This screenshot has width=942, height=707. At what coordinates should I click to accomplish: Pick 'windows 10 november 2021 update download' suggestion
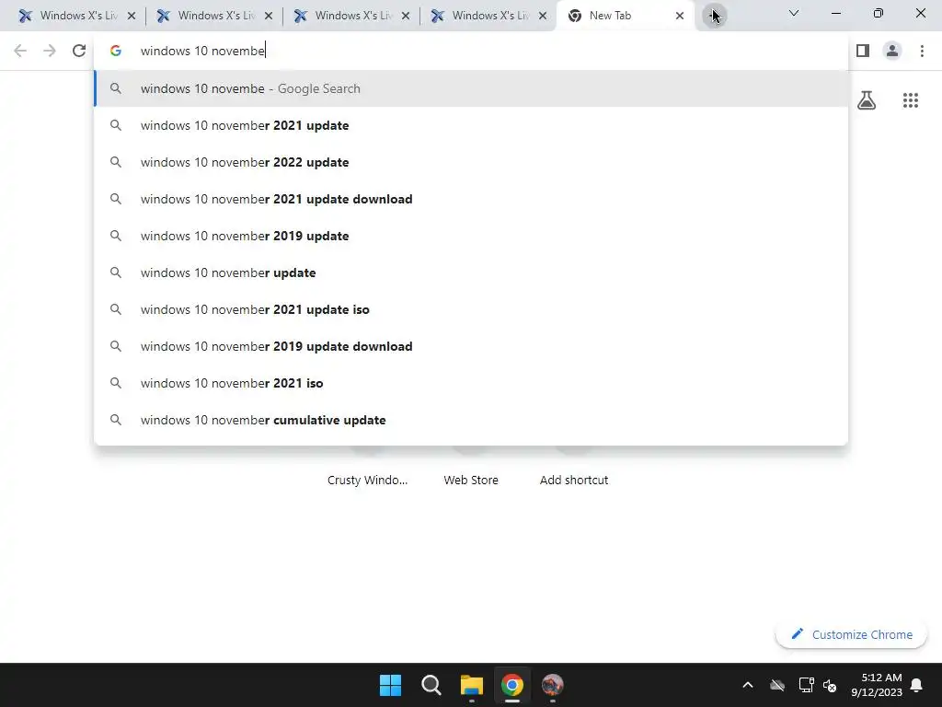tap(471, 199)
